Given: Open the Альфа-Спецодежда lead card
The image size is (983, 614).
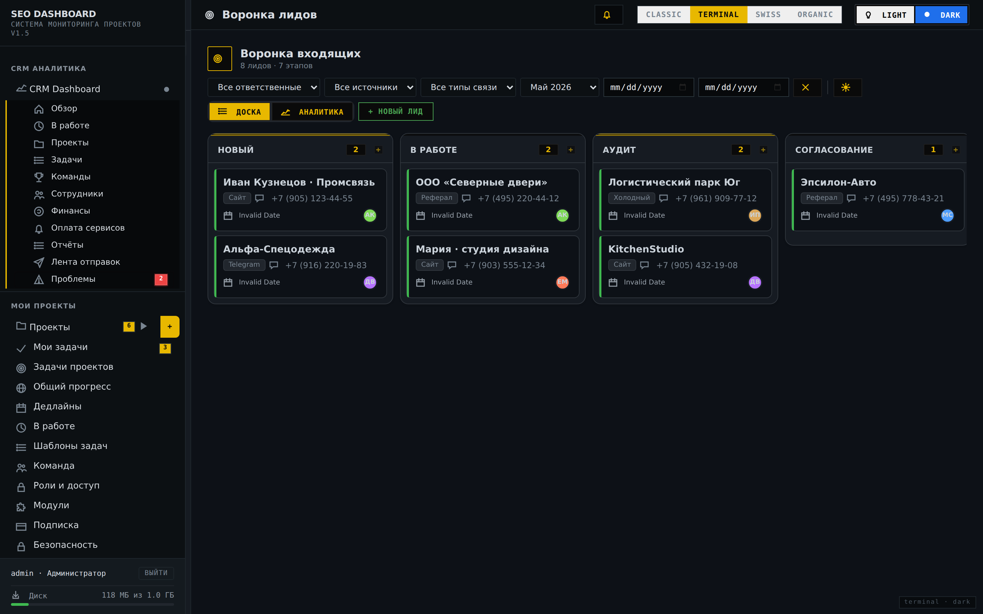Looking at the screenshot, I should (x=301, y=267).
